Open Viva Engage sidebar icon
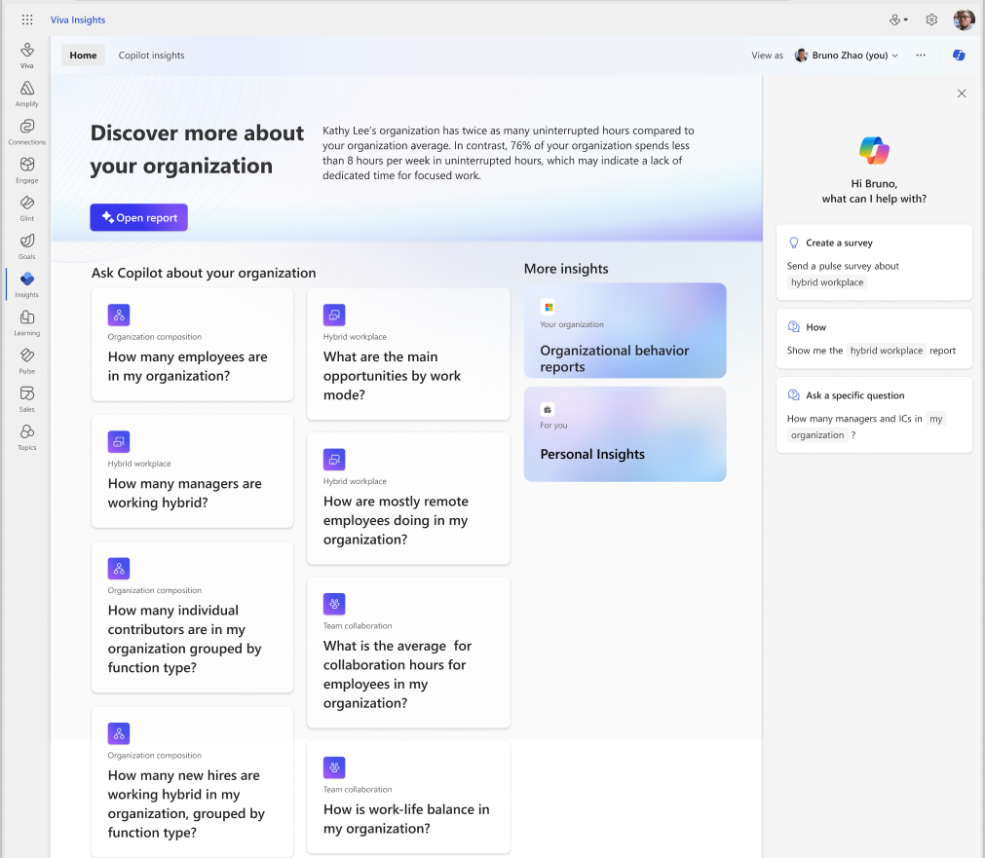Viewport: 985px width, 858px height. (27, 169)
